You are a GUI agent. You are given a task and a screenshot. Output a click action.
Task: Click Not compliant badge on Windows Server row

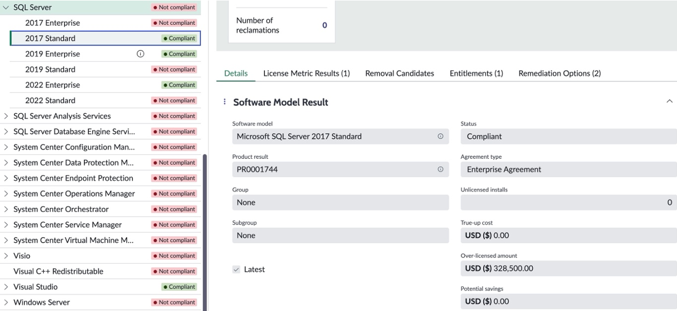point(174,302)
